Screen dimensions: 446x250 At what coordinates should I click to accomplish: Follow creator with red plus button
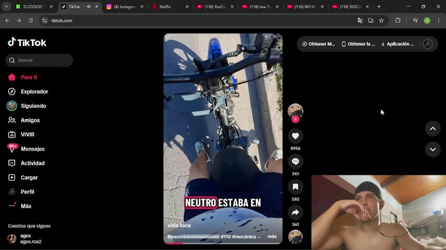pyautogui.click(x=295, y=119)
